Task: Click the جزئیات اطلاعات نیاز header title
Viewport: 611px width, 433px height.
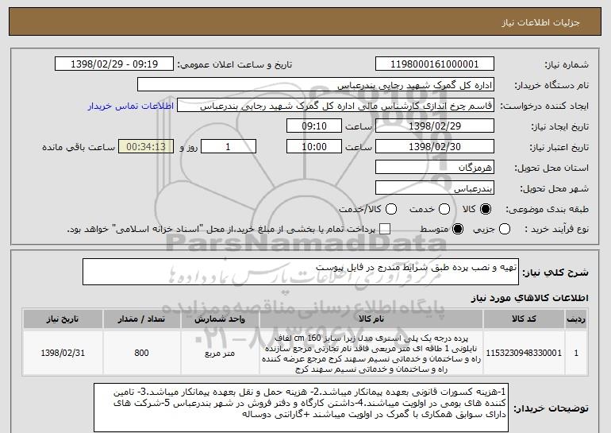Action: pyautogui.click(x=540, y=22)
